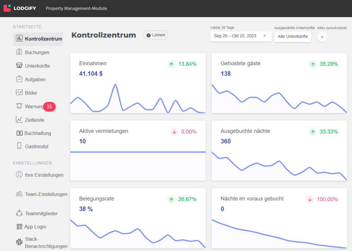
Task: Click the red 35 warnings badge
Action: tap(49, 106)
